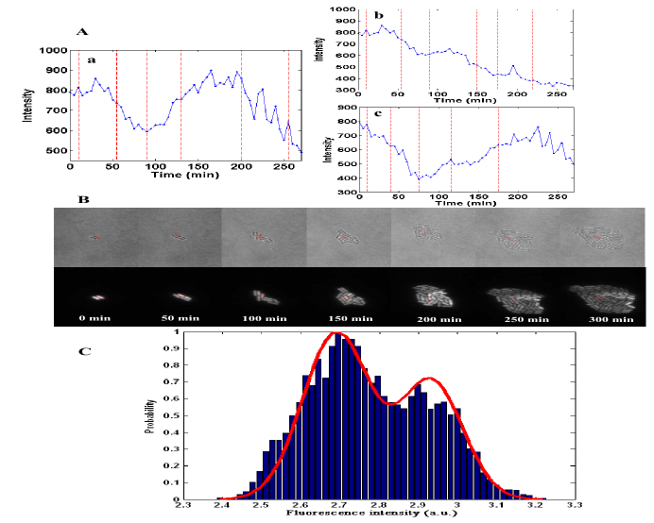Click the "200 min" time label
Screen dimensions: 654x523
[439, 320]
